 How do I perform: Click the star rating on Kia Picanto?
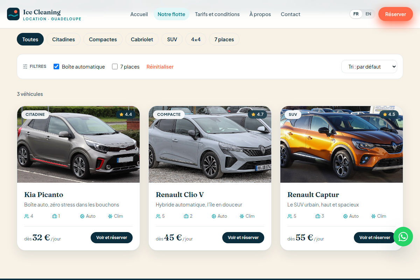pos(126,114)
